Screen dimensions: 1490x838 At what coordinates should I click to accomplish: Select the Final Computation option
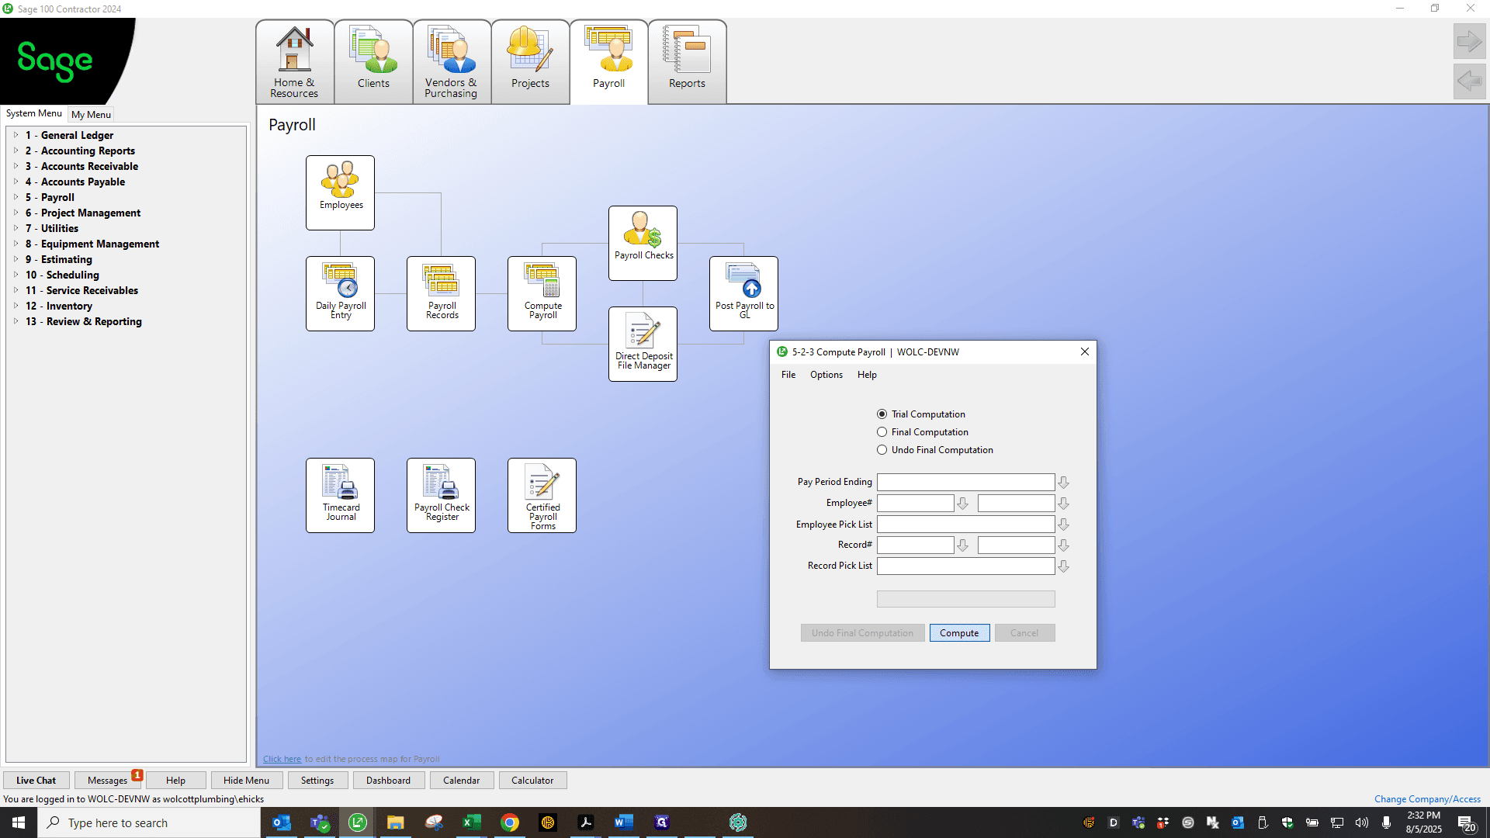(882, 432)
